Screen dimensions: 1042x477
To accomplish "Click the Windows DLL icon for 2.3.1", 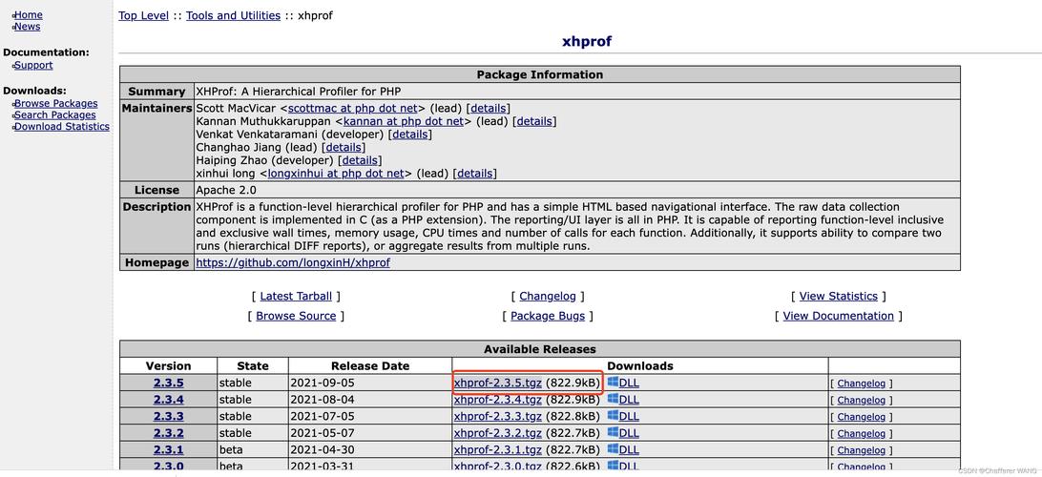I will [x=613, y=449].
